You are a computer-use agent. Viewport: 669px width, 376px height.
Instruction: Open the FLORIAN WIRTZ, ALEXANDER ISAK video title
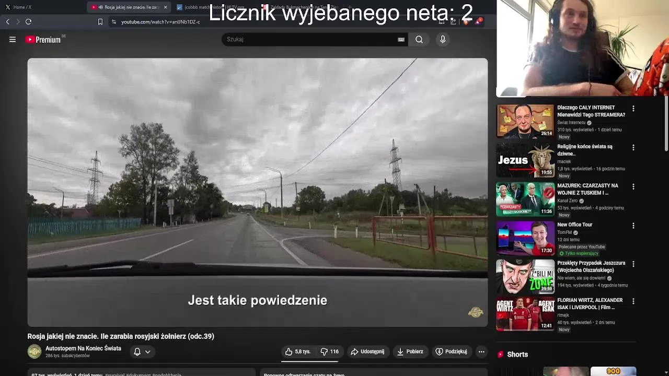pos(590,304)
